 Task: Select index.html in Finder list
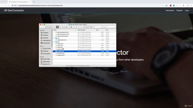(x=84, y=44)
